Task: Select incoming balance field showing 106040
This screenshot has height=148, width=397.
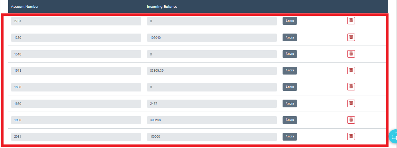Action: click(212, 37)
